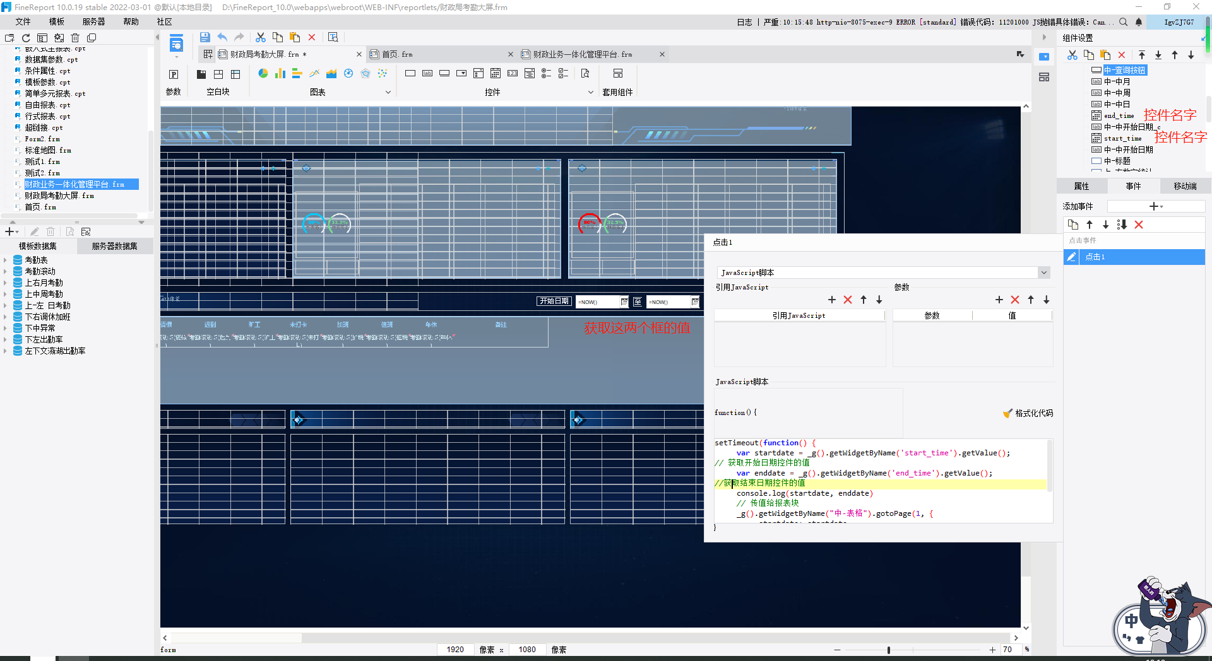Viewport: 1212px width, 661px height.
Task: Insert a gauge chart component
Action: coord(348,73)
